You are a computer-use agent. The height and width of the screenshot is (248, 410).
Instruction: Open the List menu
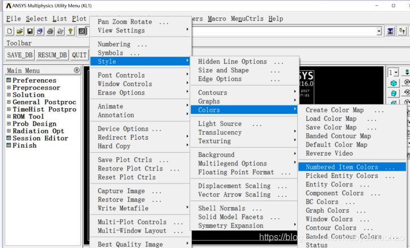[x=60, y=19]
